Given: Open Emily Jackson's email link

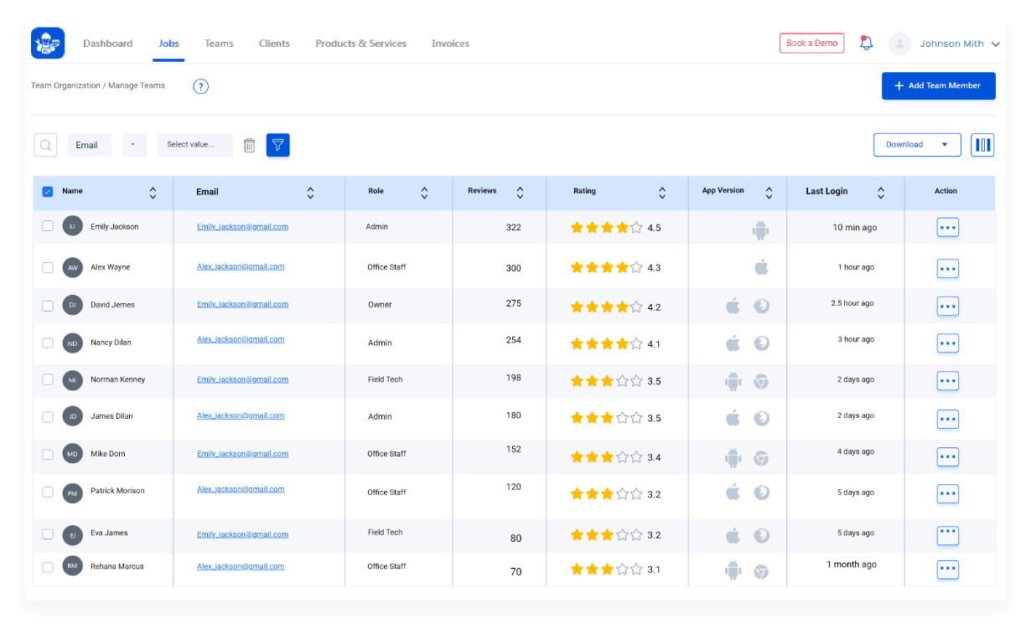Looking at the screenshot, I should point(242,227).
